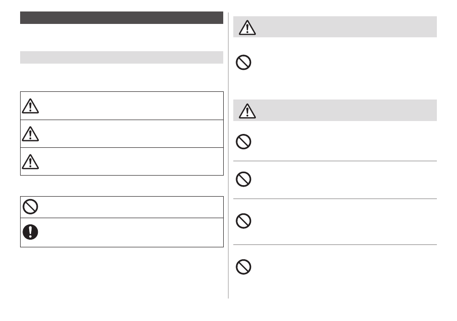457x321 pixels.
Task: Click the warning triangle in the top right banner
Action: point(247,28)
